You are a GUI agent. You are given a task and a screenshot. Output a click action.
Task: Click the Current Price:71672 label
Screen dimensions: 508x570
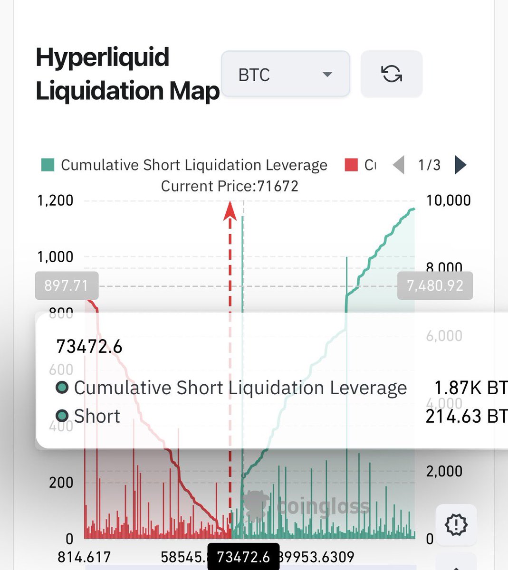[x=230, y=186]
